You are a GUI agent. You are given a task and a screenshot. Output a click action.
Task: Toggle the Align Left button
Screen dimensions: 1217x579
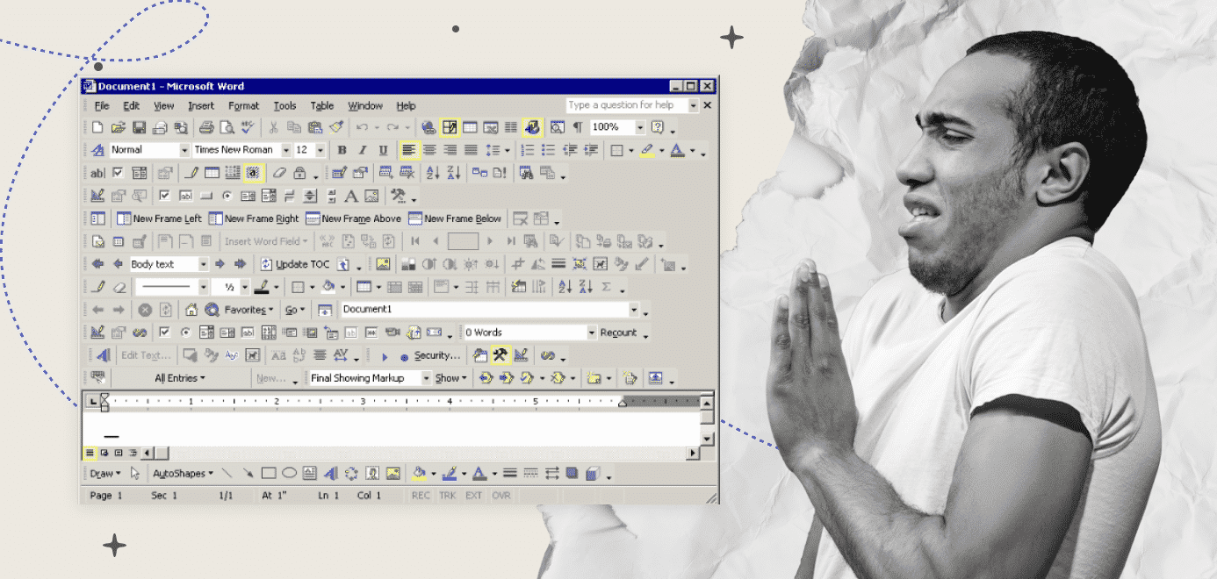click(409, 151)
